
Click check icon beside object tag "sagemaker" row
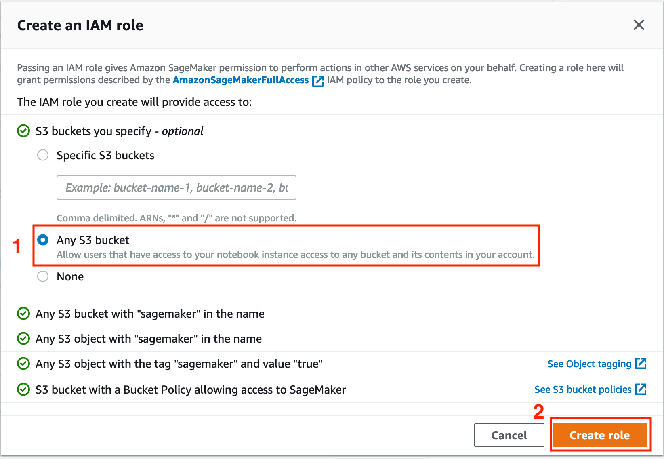[23, 364]
